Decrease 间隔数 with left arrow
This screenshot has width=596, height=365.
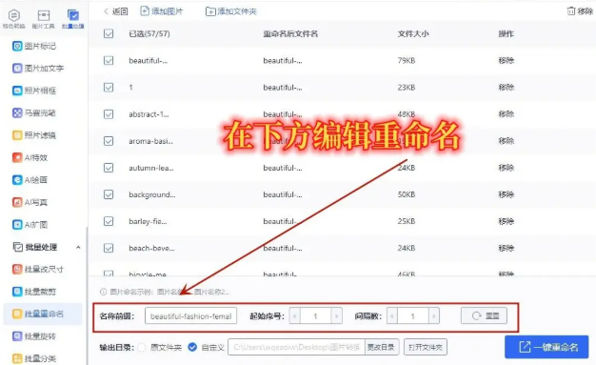click(392, 315)
